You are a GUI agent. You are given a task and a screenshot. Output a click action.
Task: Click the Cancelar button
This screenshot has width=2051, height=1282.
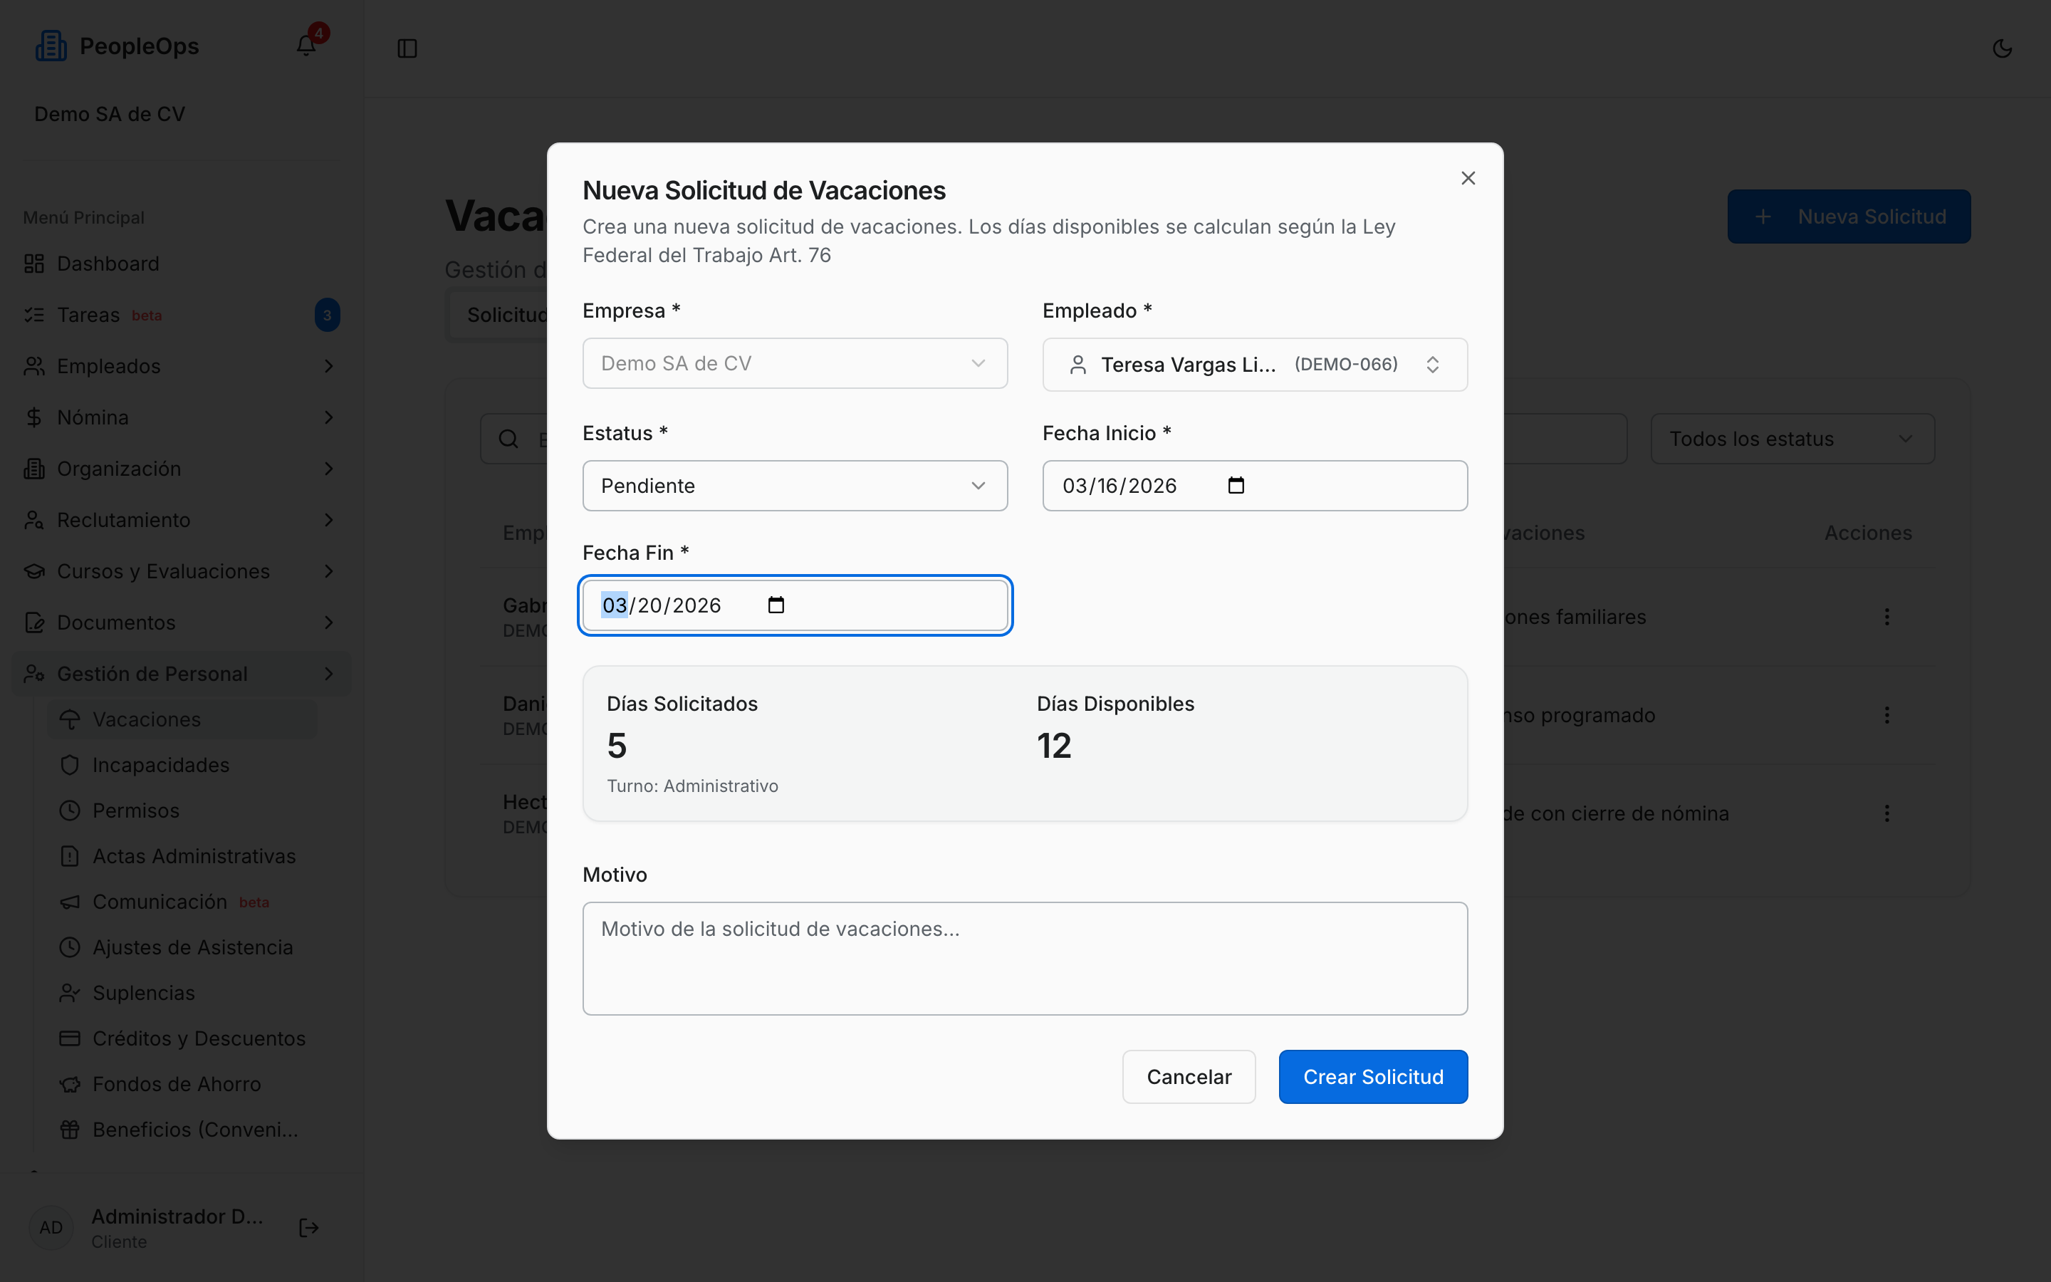(1188, 1077)
